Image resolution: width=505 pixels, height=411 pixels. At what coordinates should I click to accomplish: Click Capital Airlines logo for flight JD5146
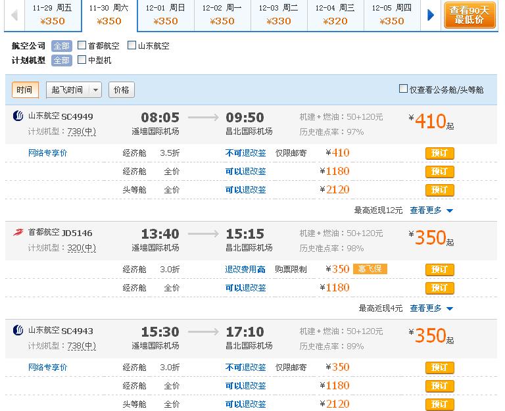coord(18,232)
